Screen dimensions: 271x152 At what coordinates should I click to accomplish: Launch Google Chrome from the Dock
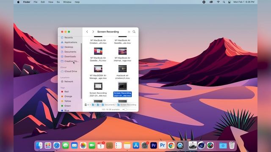171,145
